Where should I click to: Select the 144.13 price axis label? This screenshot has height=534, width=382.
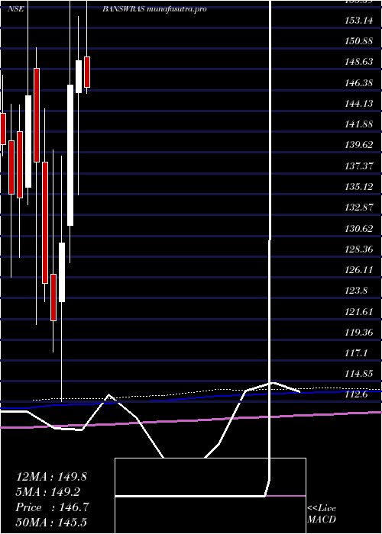click(x=359, y=104)
